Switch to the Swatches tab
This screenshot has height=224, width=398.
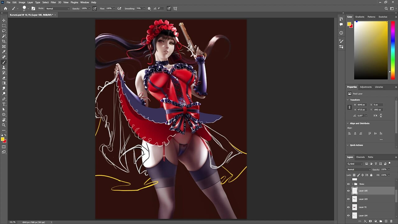coord(383,17)
